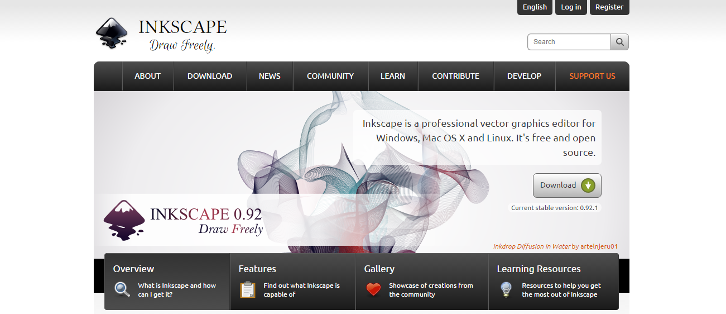Open the ABOUT menu
726x314 pixels.
pyautogui.click(x=147, y=76)
